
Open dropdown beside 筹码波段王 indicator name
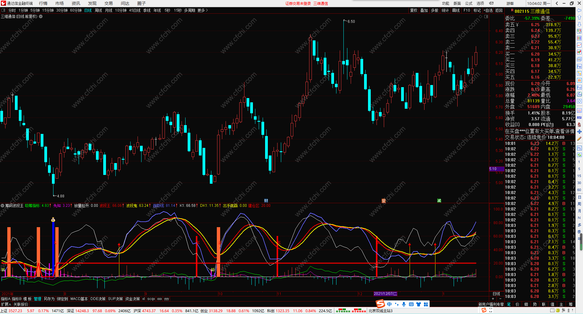point(2,206)
